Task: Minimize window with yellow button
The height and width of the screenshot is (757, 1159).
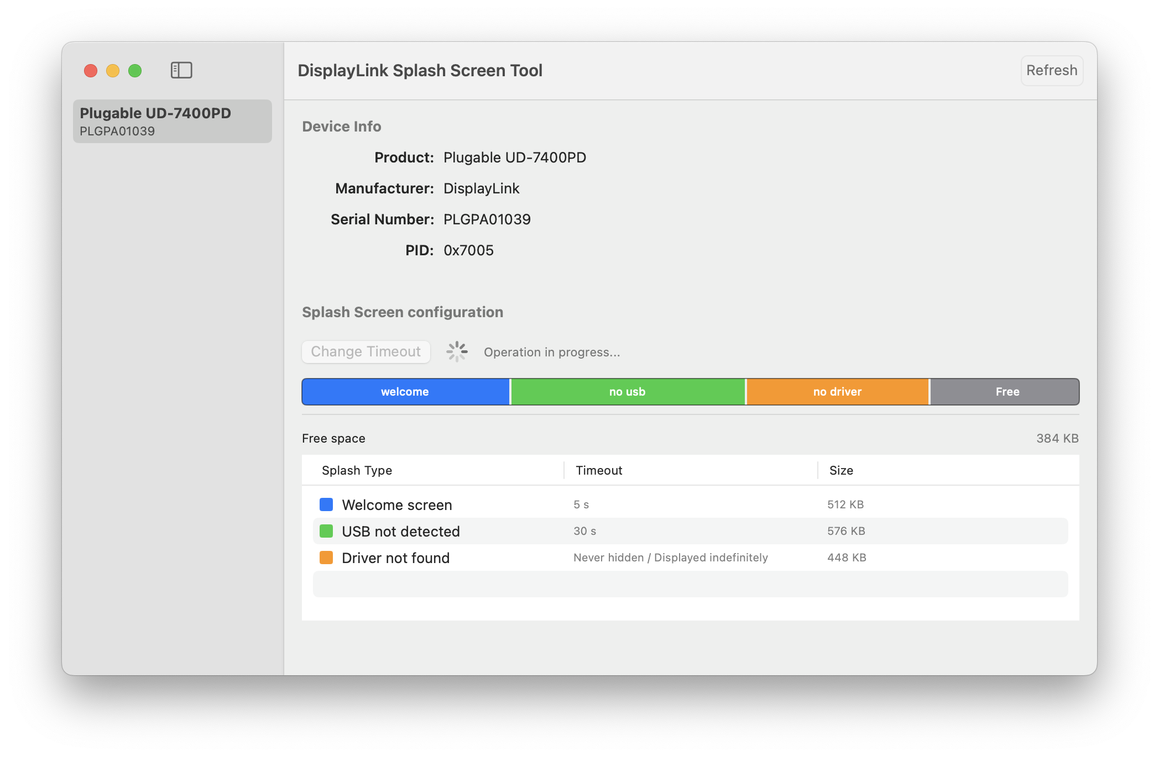Action: [113, 71]
